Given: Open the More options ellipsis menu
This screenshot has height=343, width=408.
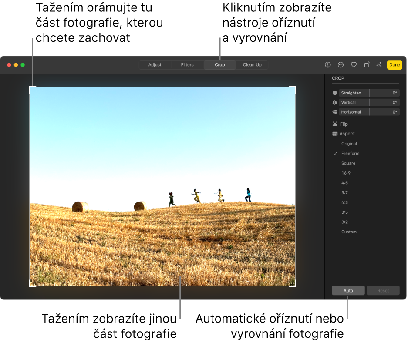Looking at the screenshot, I should (341, 65).
